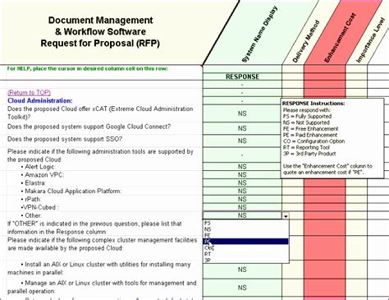This screenshot has width=389, height=300.
Task: Select the RESPONSE header cell
Action: (242, 76)
